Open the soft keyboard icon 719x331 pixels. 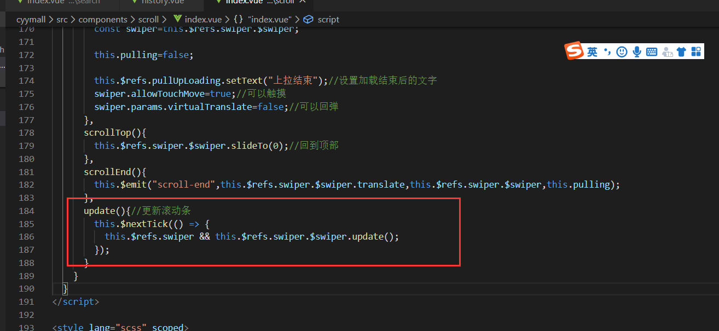click(652, 52)
